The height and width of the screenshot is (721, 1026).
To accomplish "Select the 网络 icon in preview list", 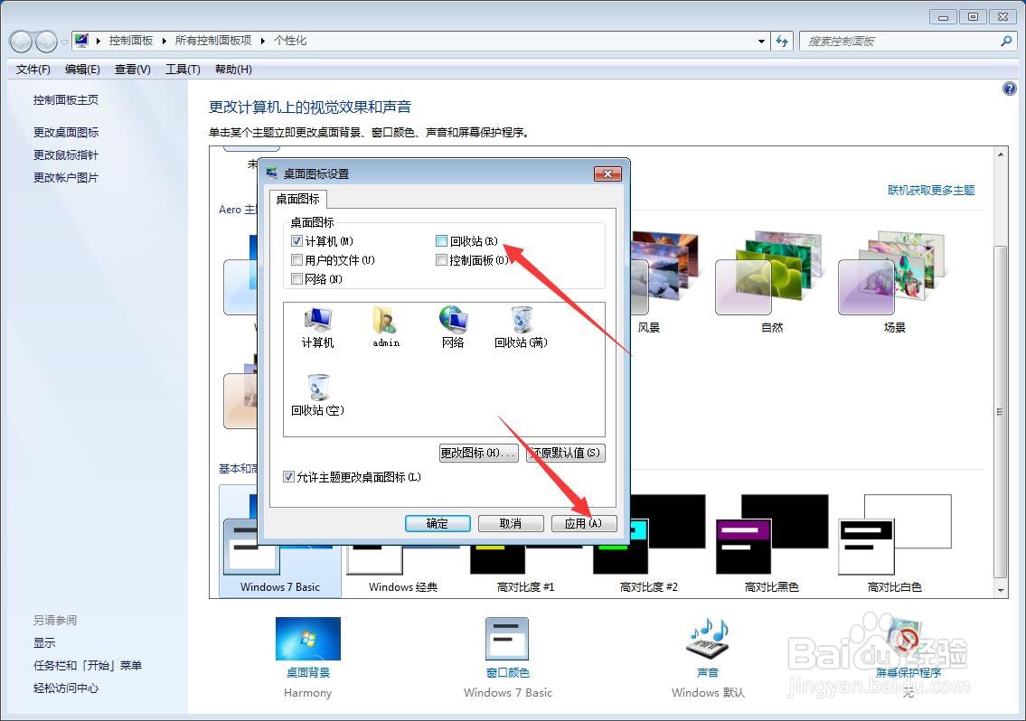I will click(453, 328).
